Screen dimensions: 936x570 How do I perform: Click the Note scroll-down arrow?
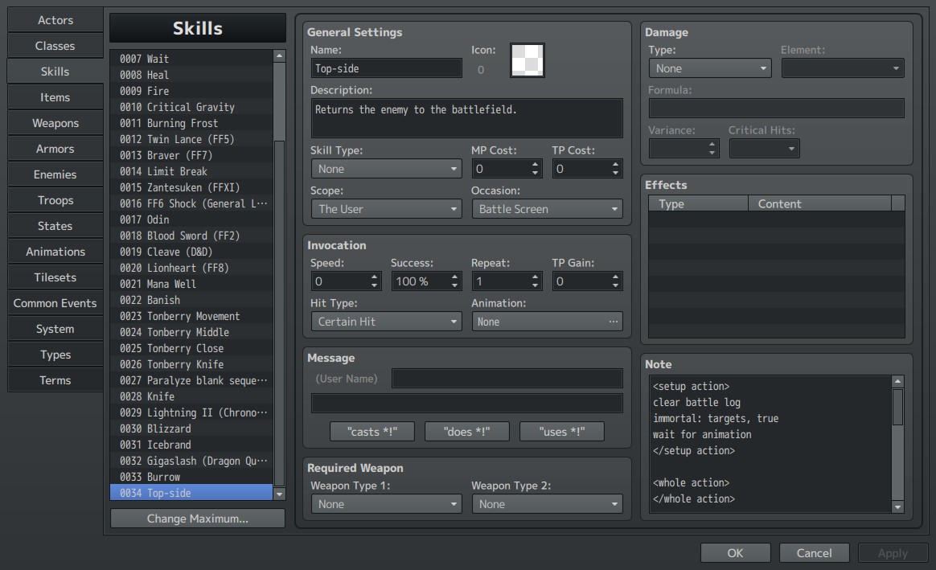coord(897,506)
